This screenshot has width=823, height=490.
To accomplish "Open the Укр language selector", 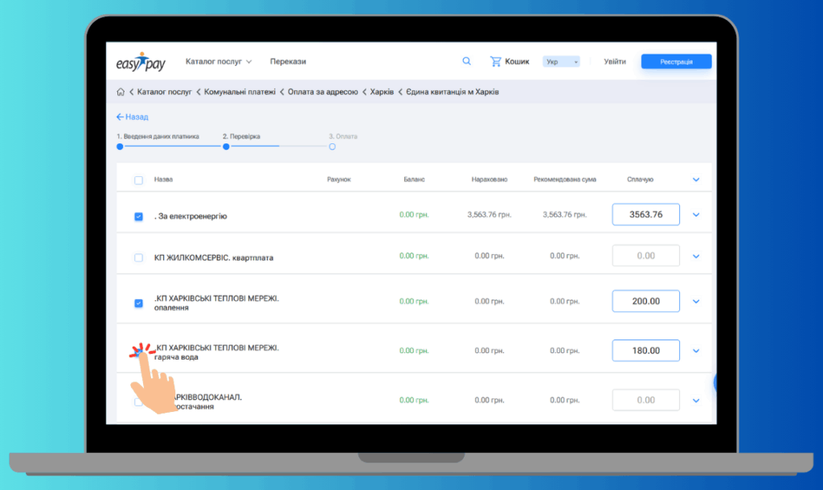I will tap(561, 61).
